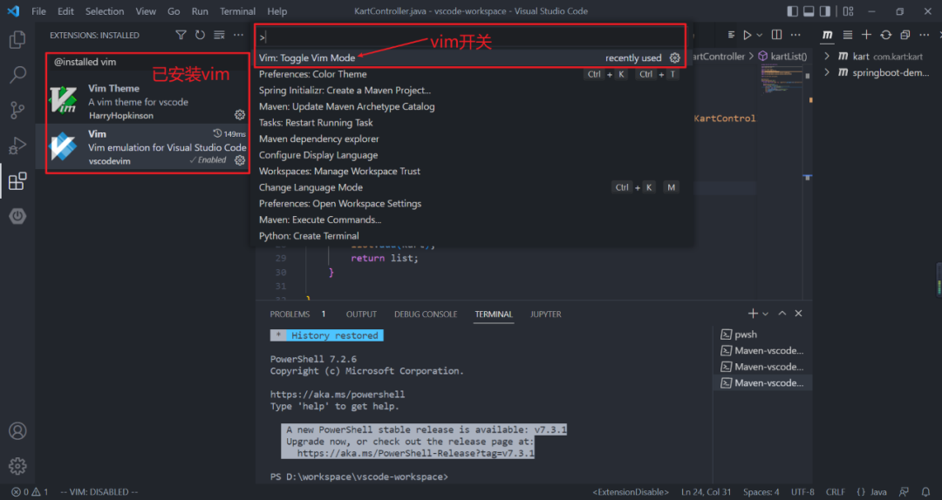Open new terminal launch profile dropdown
942x500 pixels.
point(766,314)
